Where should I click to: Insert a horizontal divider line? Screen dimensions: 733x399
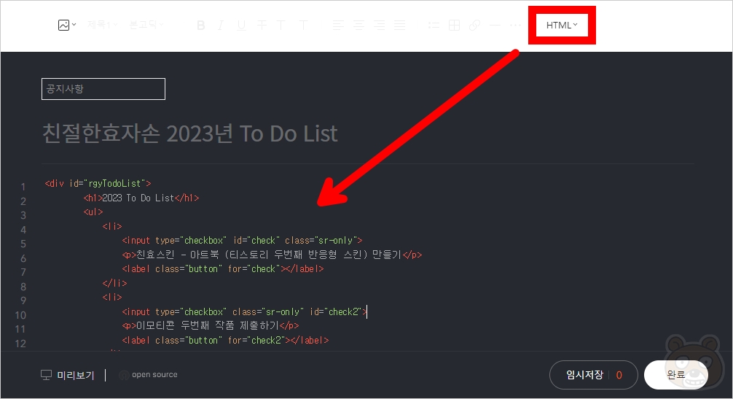(x=495, y=26)
